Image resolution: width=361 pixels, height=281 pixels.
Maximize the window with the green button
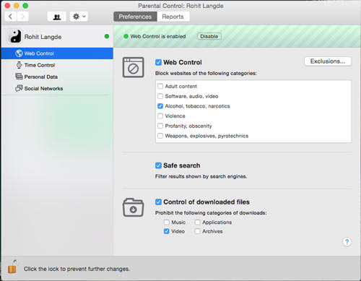25,6
